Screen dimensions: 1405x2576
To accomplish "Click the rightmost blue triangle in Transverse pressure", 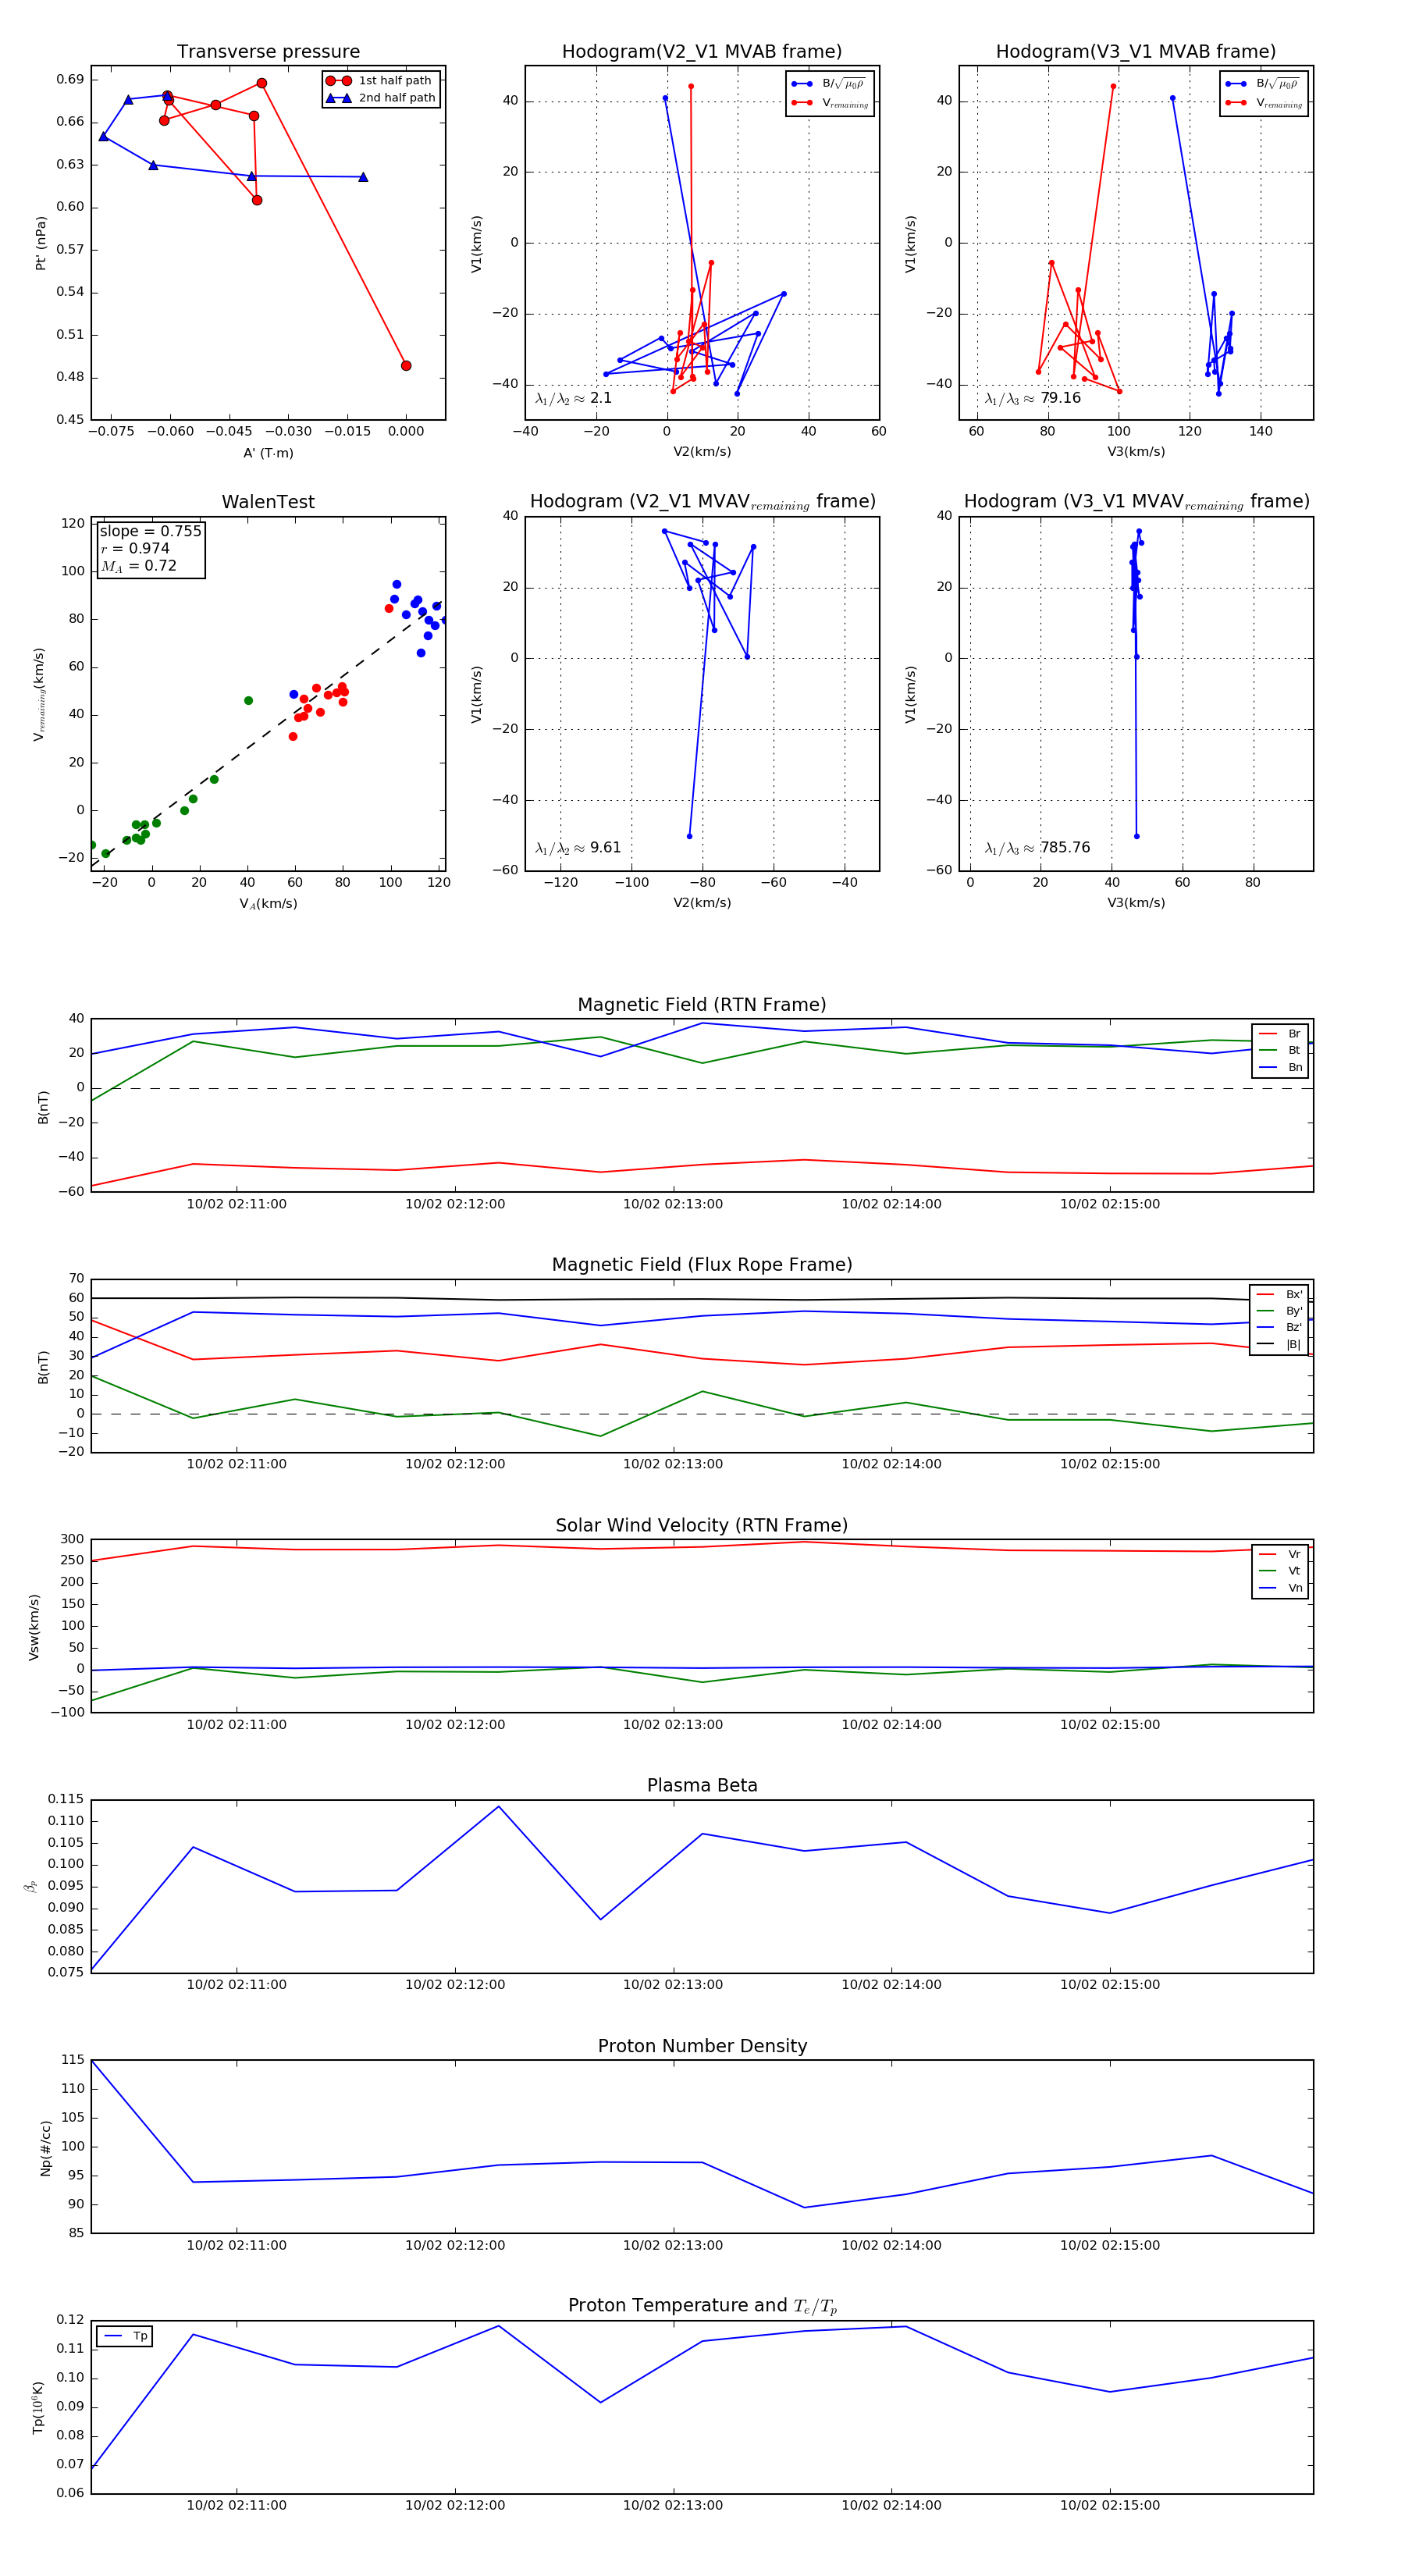I will click(363, 177).
